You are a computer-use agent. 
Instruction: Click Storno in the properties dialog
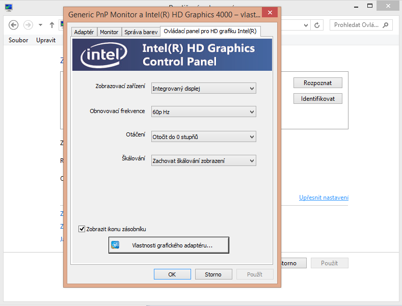[213, 274]
